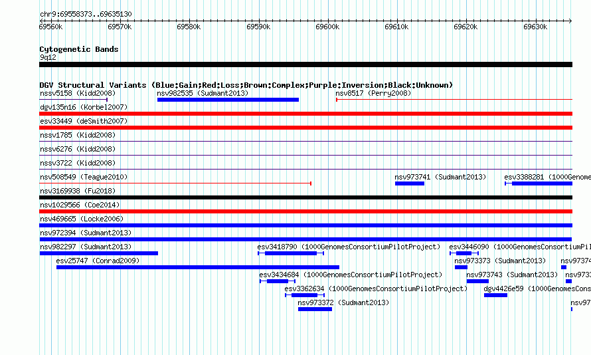Click the blue nsv469665 (Locke2006) gain bar

point(305,225)
